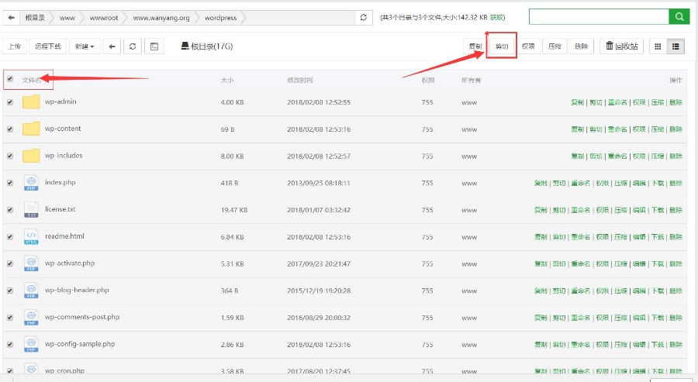
Task: Click the 根目录(17G) disk icon
Action: click(x=185, y=46)
